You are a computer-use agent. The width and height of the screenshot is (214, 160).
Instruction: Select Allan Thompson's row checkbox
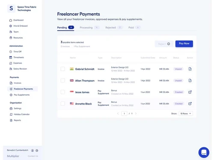(x=63, y=81)
